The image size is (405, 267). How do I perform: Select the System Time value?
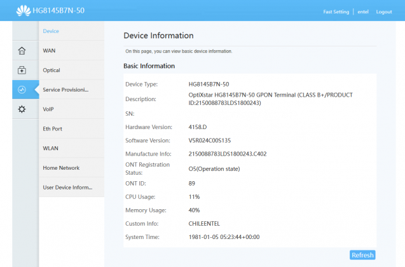224,237
